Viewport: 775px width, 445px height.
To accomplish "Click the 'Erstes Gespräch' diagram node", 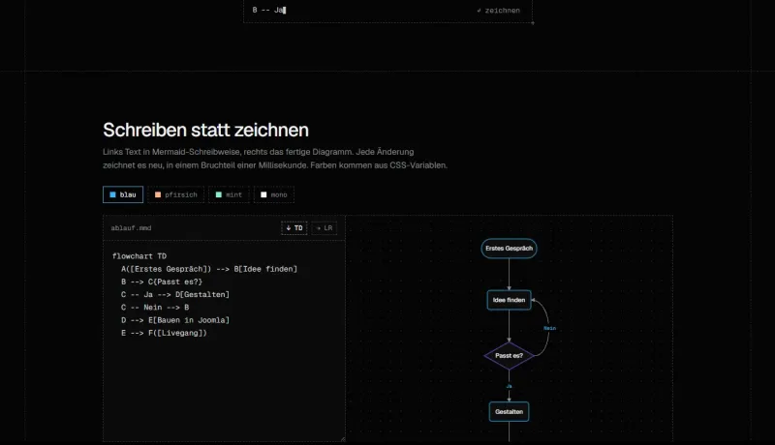I will (x=510, y=249).
